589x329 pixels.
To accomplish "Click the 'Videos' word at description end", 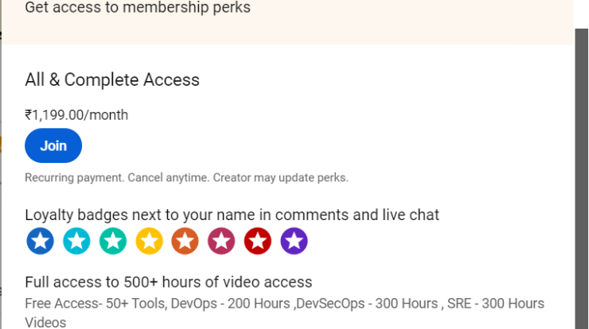I will 45,323.
